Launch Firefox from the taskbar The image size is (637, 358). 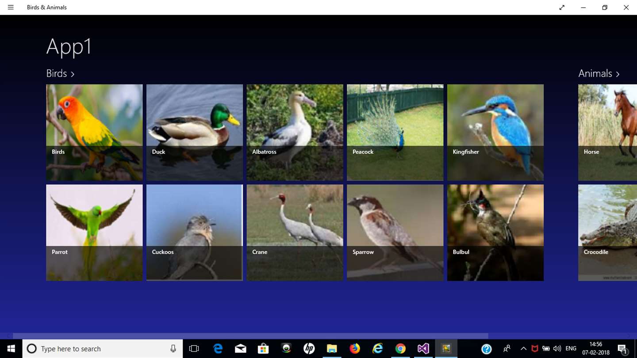click(355, 349)
